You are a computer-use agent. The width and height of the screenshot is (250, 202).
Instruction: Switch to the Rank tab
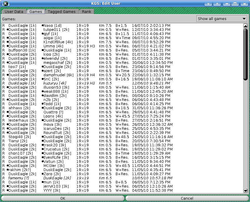coord(86,12)
